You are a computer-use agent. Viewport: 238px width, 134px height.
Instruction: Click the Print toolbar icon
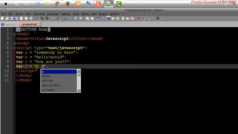click(x=31, y=19)
